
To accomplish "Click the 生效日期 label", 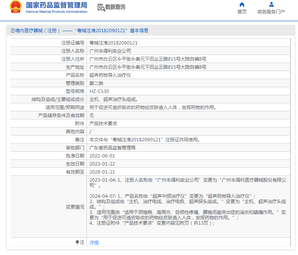I will (x=75, y=164).
